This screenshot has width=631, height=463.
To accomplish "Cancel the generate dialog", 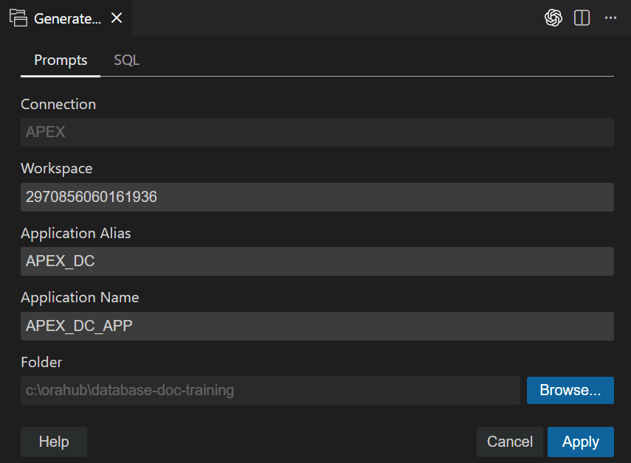I will (x=510, y=442).
